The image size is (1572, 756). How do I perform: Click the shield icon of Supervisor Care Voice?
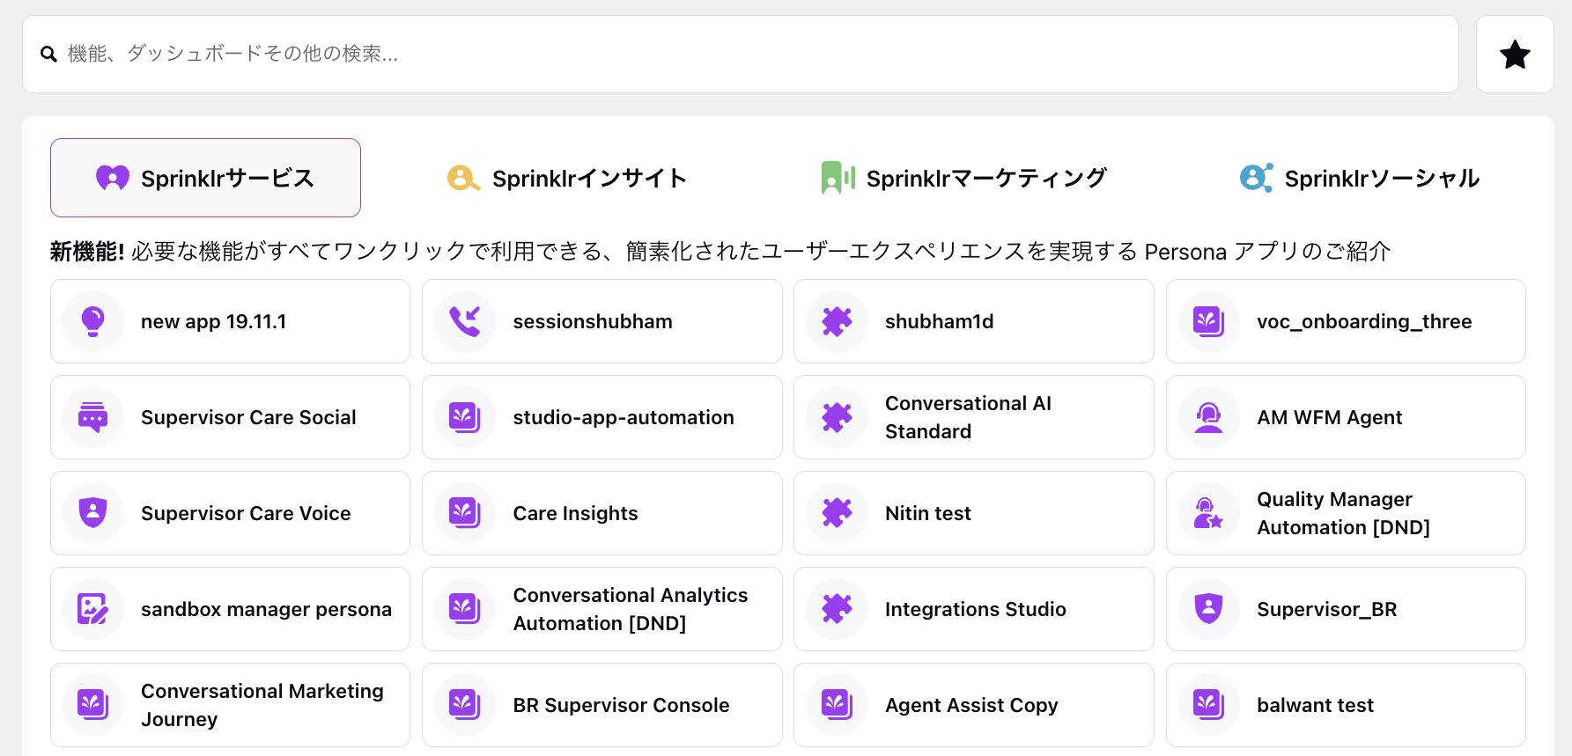[x=92, y=513]
